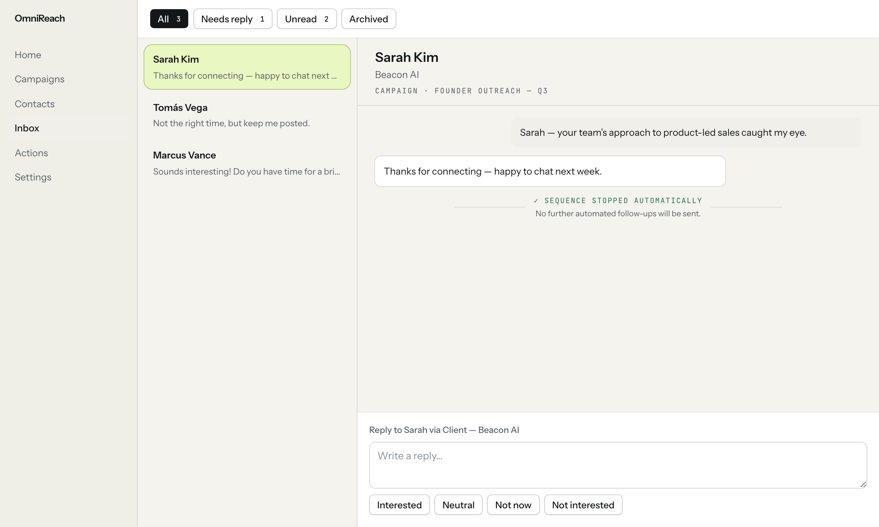Show Needs reply conversations
This screenshot has height=527, width=879.
click(233, 19)
